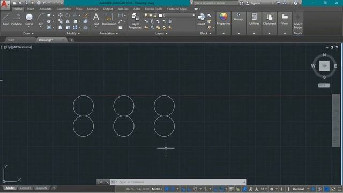The height and width of the screenshot is (193, 343).
Task: Click the TOP face of ViewCube
Action: [324, 66]
